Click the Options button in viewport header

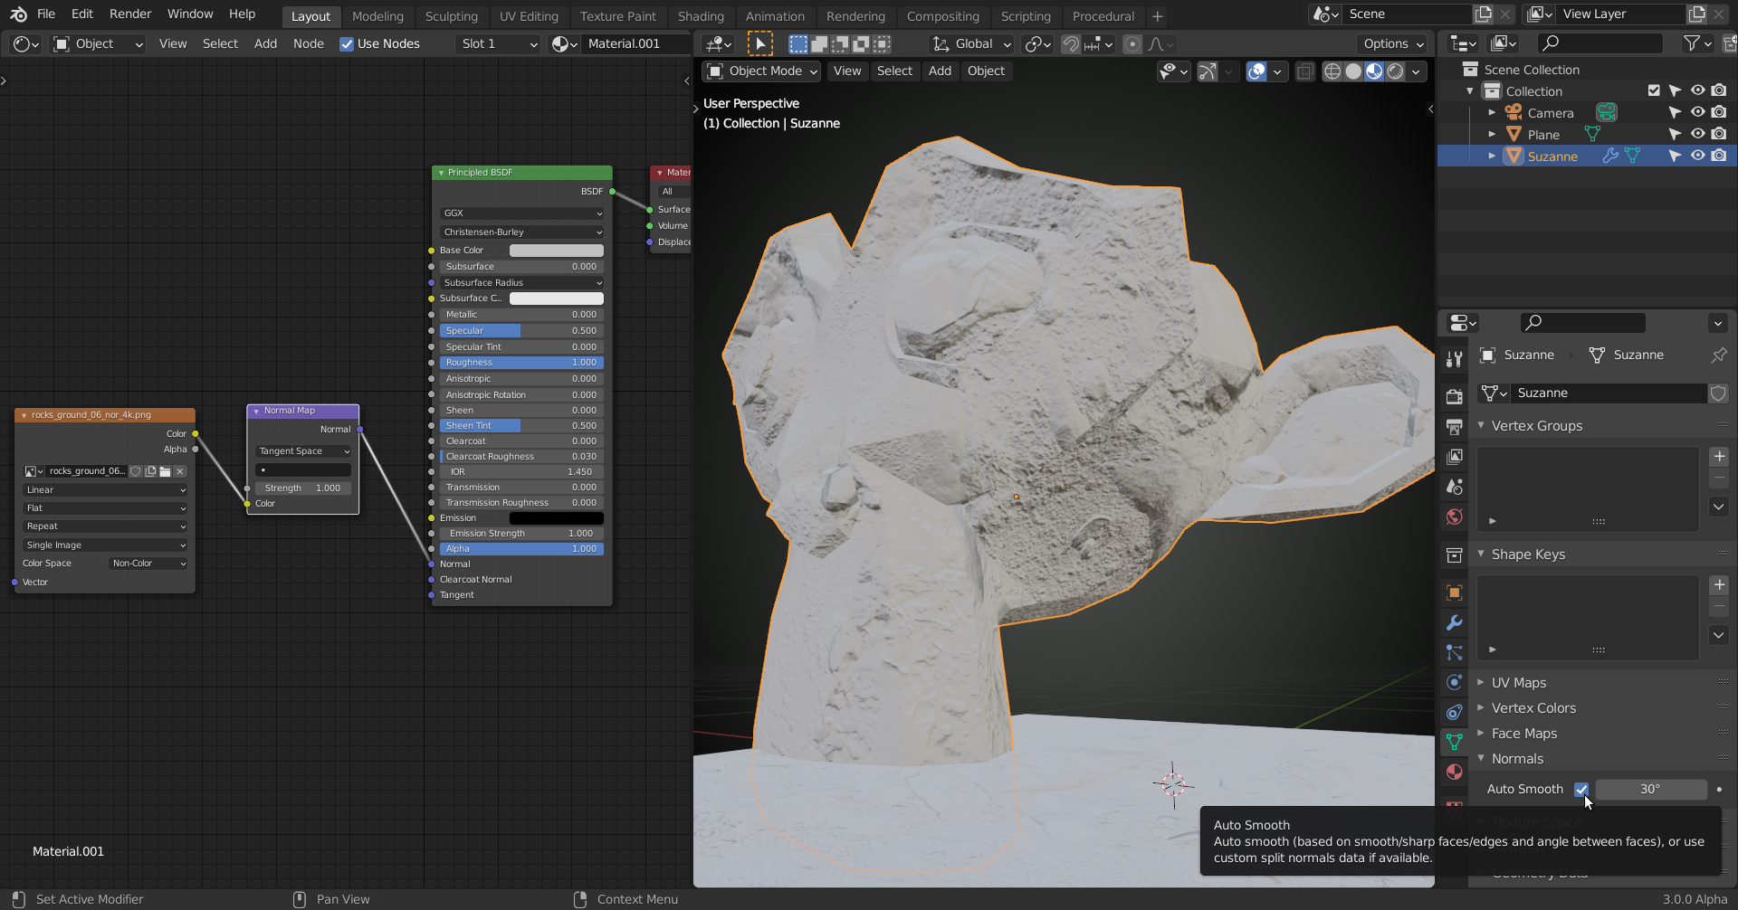point(1392,43)
